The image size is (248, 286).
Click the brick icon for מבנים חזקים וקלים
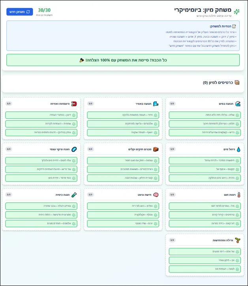[156, 149]
